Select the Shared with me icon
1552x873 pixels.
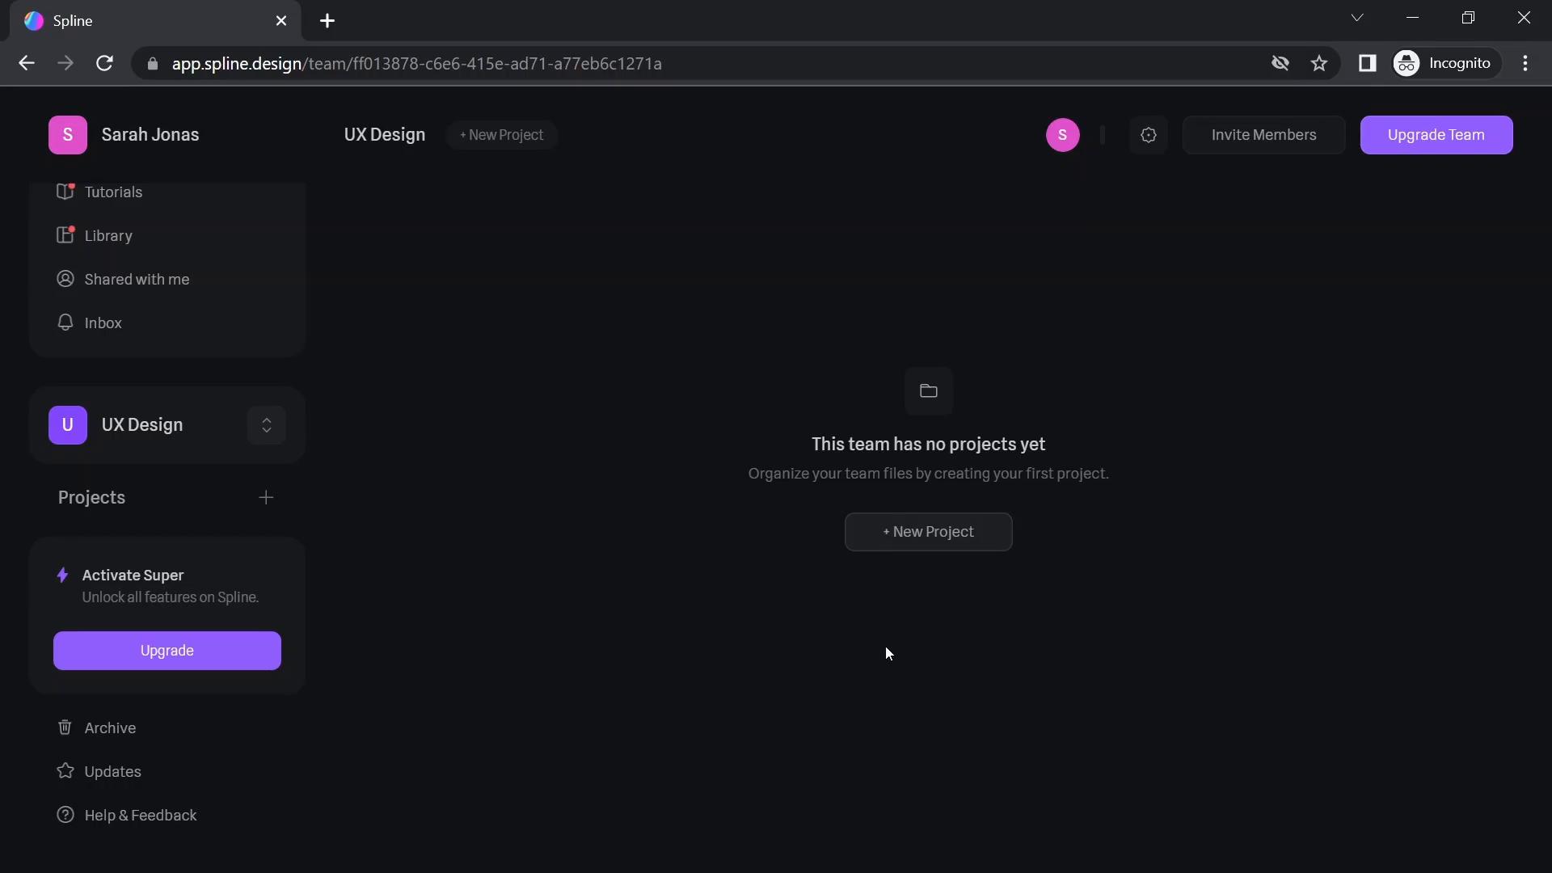click(x=64, y=279)
